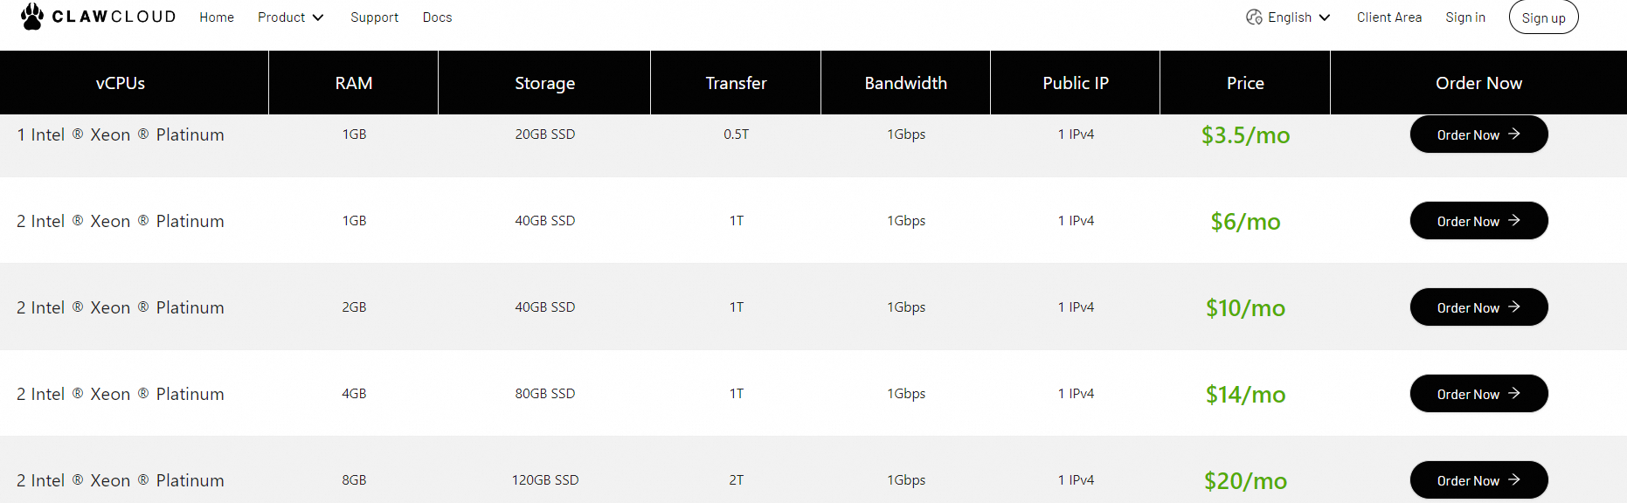Image resolution: width=1627 pixels, height=503 pixels.
Task: Click the arrow icon on the $20/mo order button
Action: (x=1514, y=479)
